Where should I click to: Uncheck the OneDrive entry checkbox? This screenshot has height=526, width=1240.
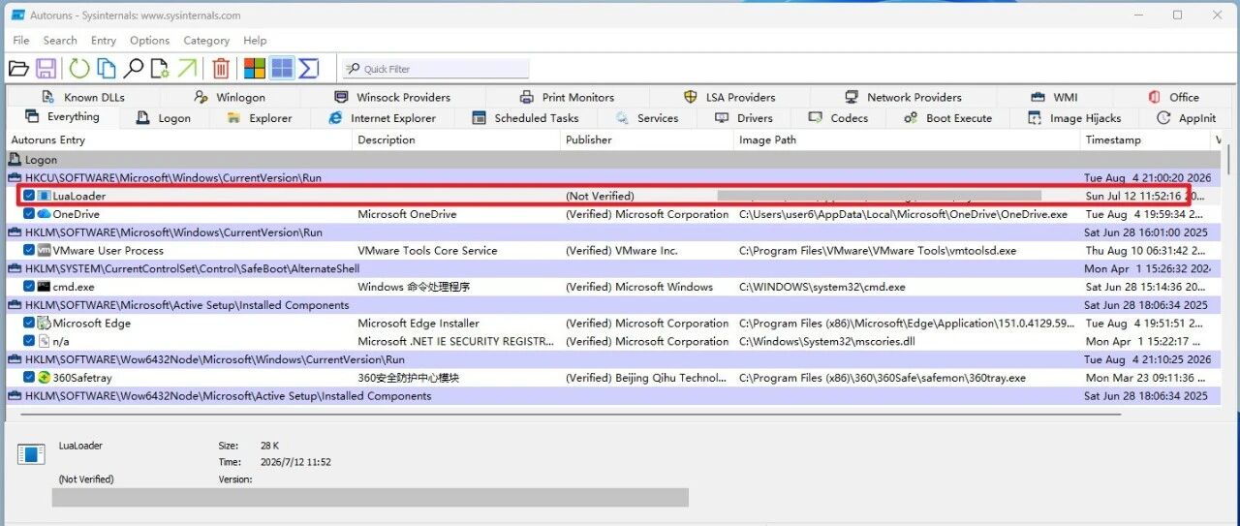pos(29,214)
